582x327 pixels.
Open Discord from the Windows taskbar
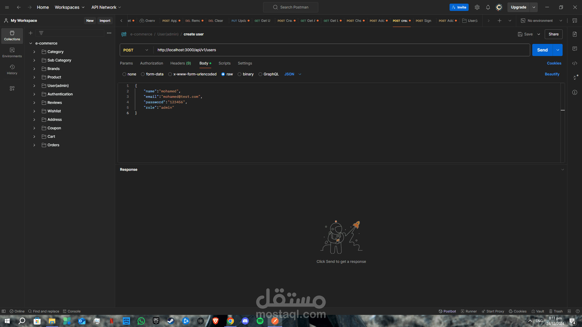pyautogui.click(x=245, y=321)
